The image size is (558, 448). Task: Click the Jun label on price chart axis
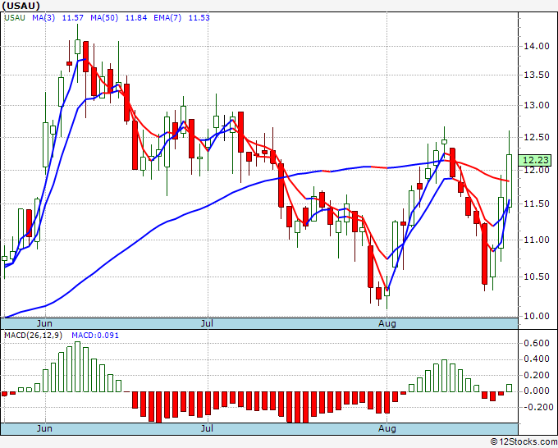click(44, 323)
